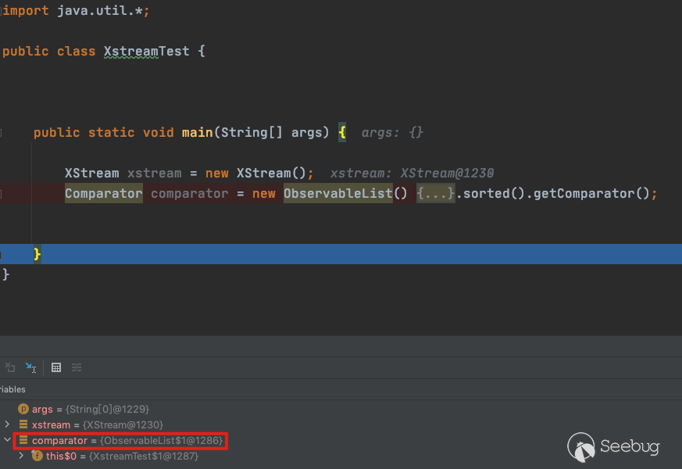Click the main method name

(198, 132)
